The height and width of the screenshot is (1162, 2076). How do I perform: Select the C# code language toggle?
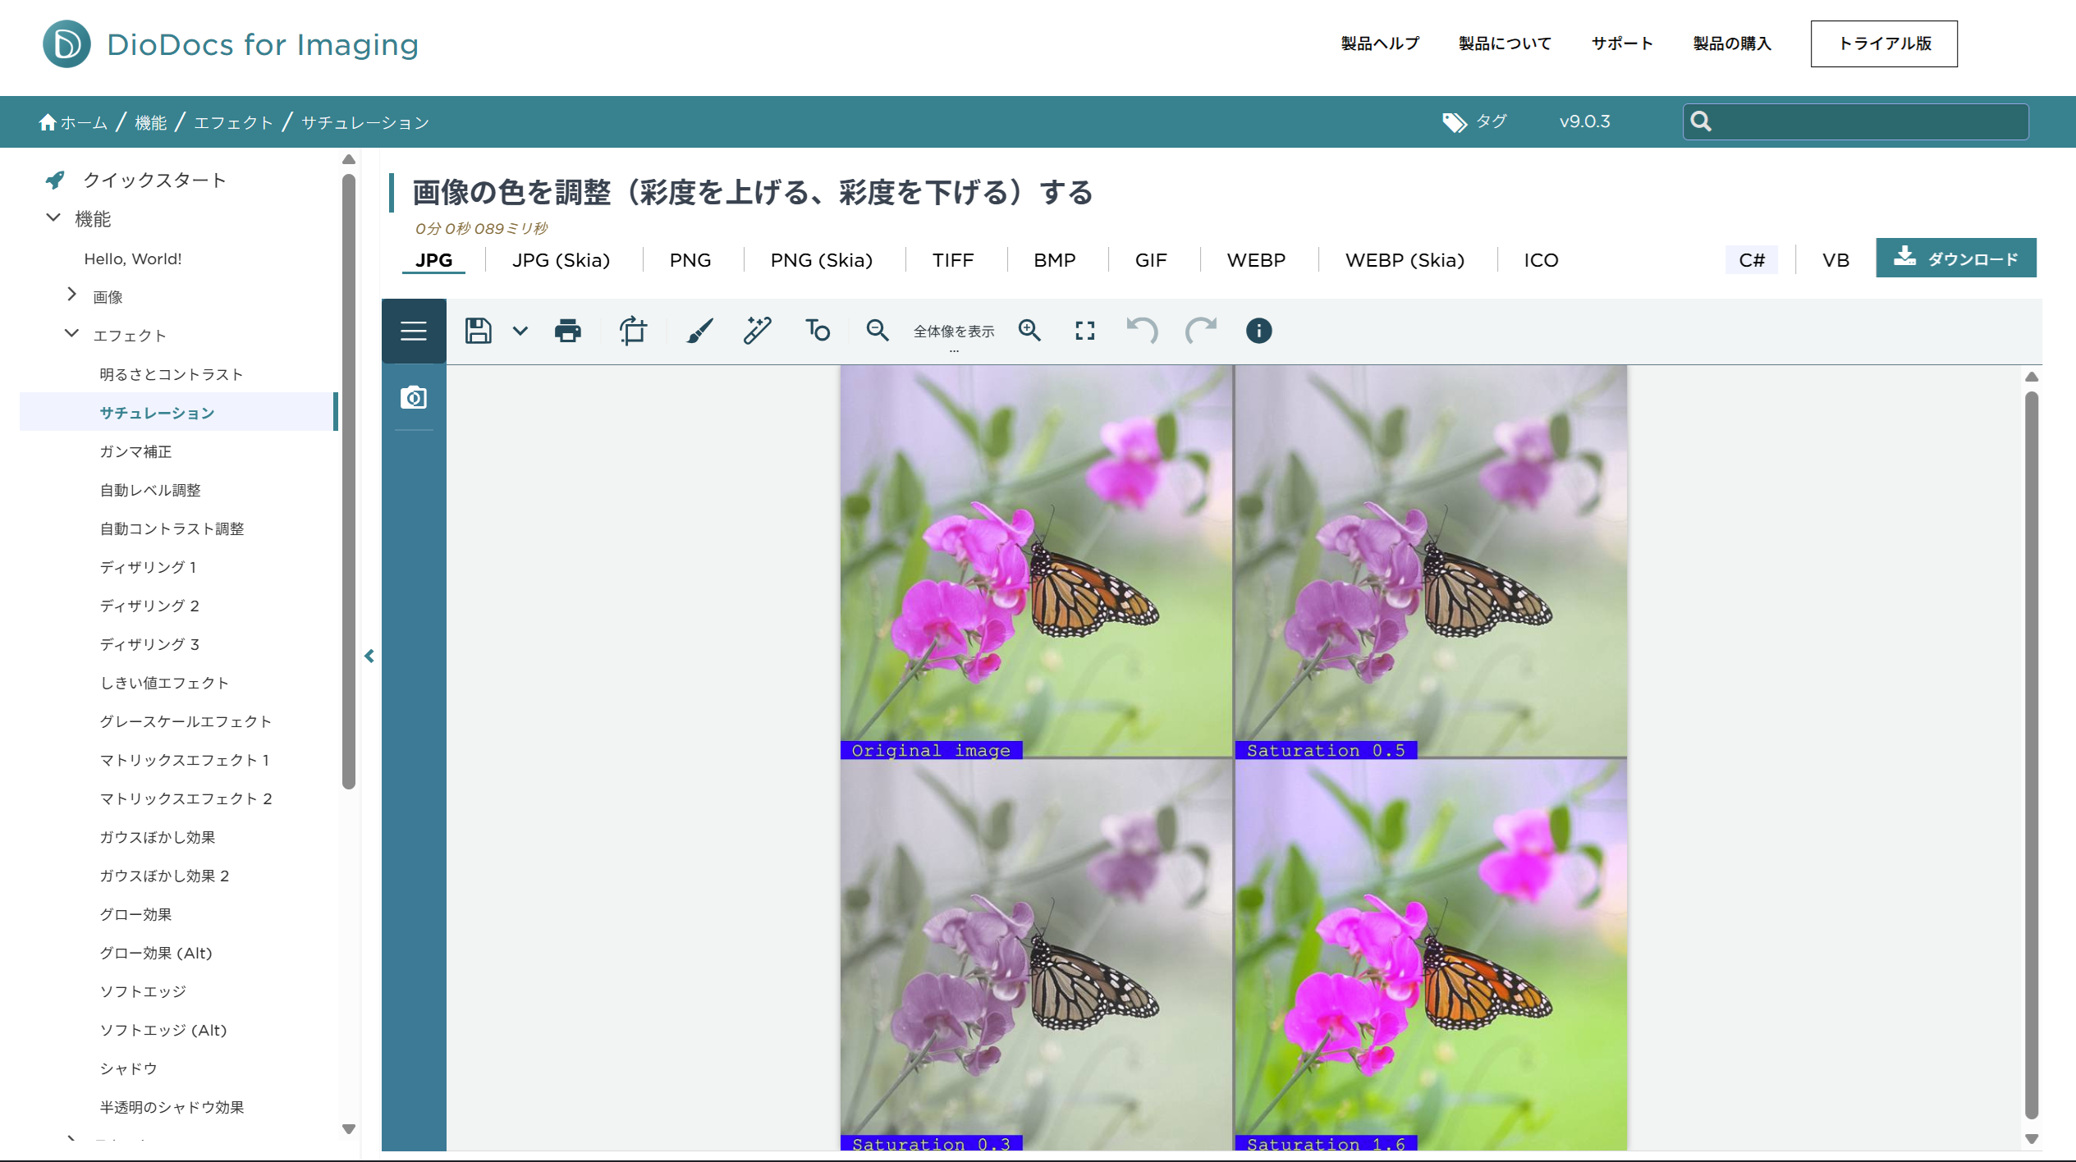pos(1752,260)
